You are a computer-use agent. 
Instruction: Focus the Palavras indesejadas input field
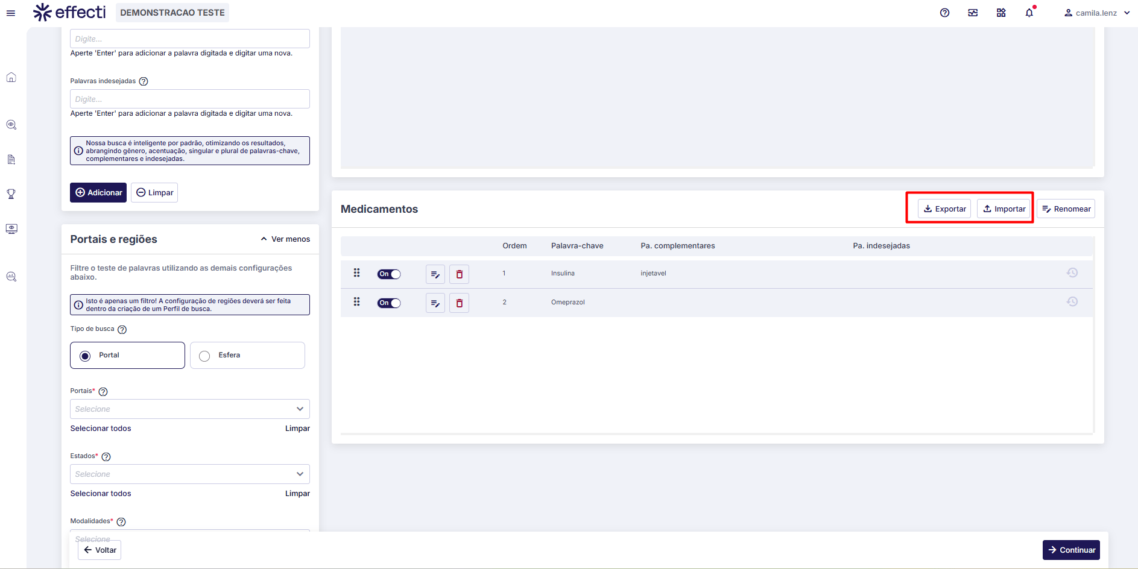[x=190, y=99]
